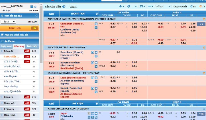Screen dimensions: 206x120
Task: Refresh the account balance icon
Action: click(x=35, y=7)
